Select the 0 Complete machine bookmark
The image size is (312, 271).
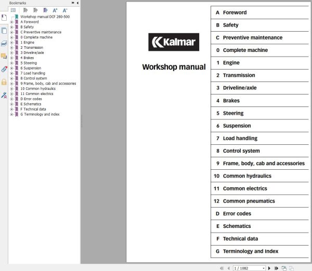(36, 37)
